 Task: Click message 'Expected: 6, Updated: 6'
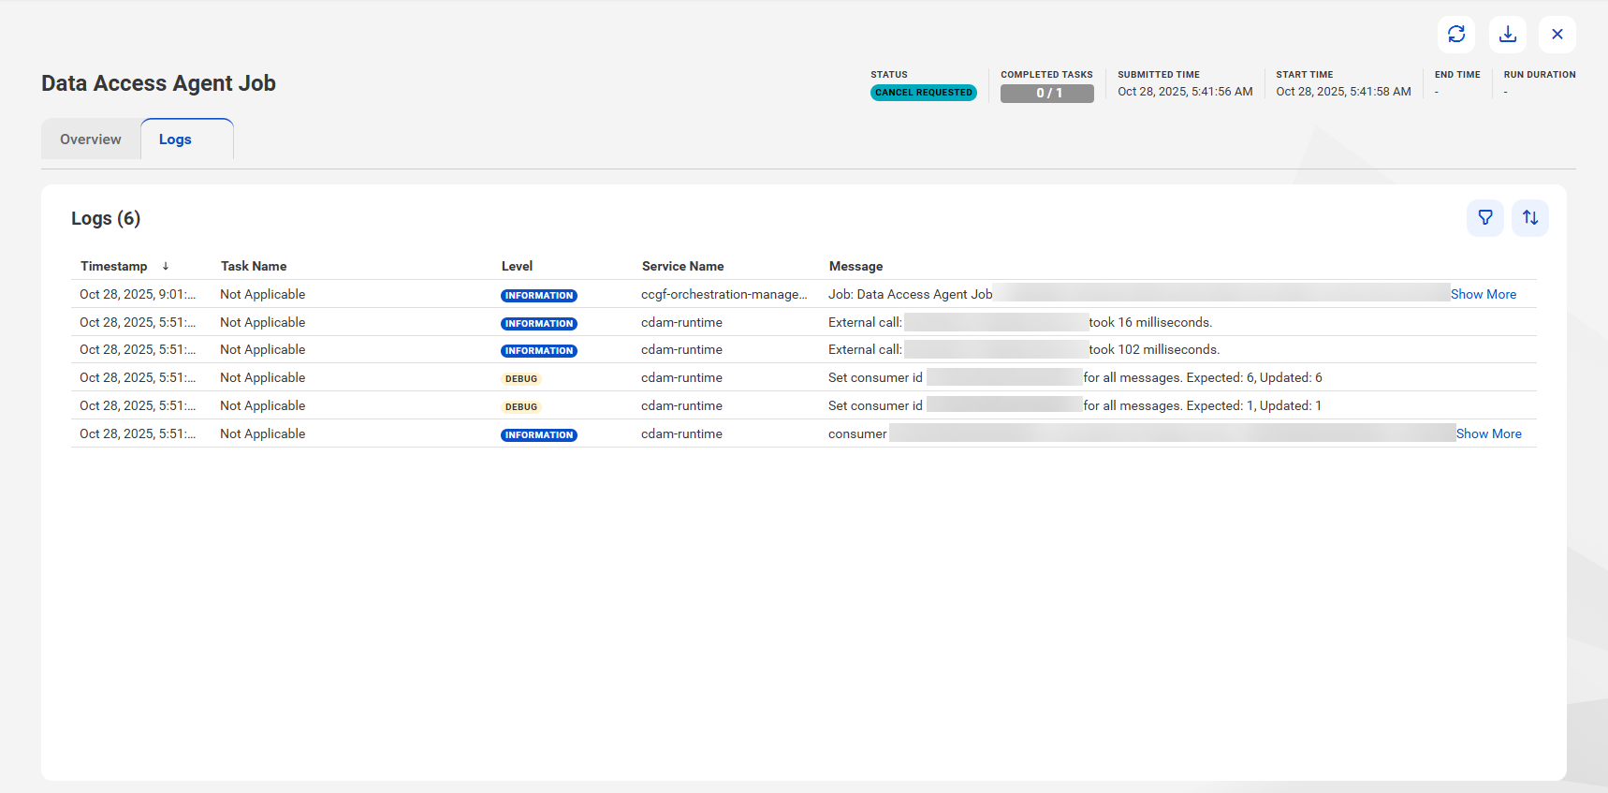coord(1254,377)
